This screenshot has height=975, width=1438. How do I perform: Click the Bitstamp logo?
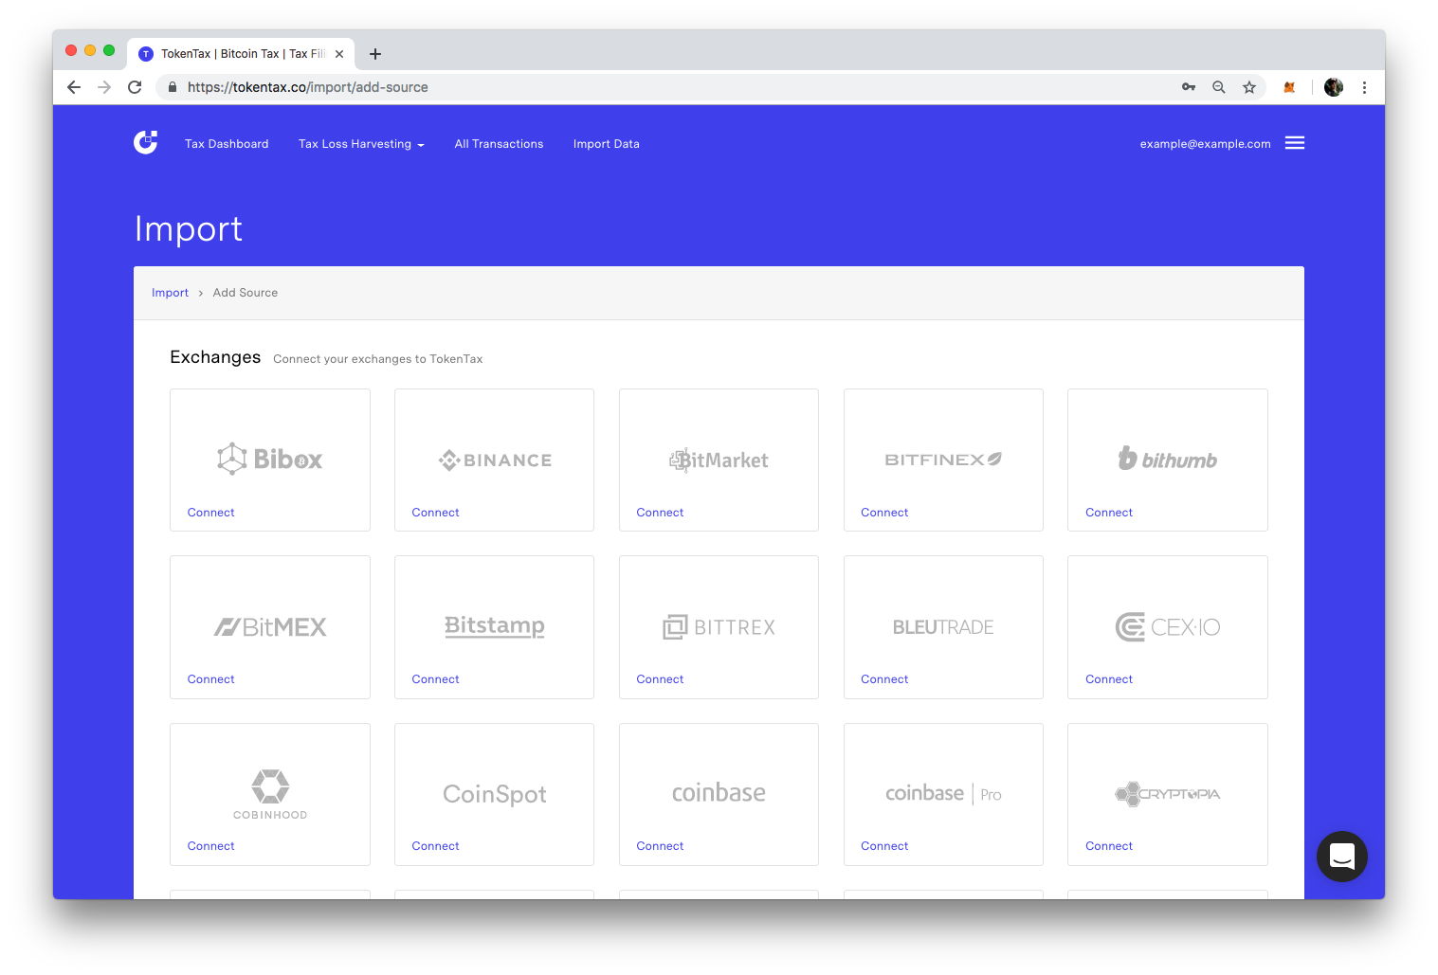[495, 626]
